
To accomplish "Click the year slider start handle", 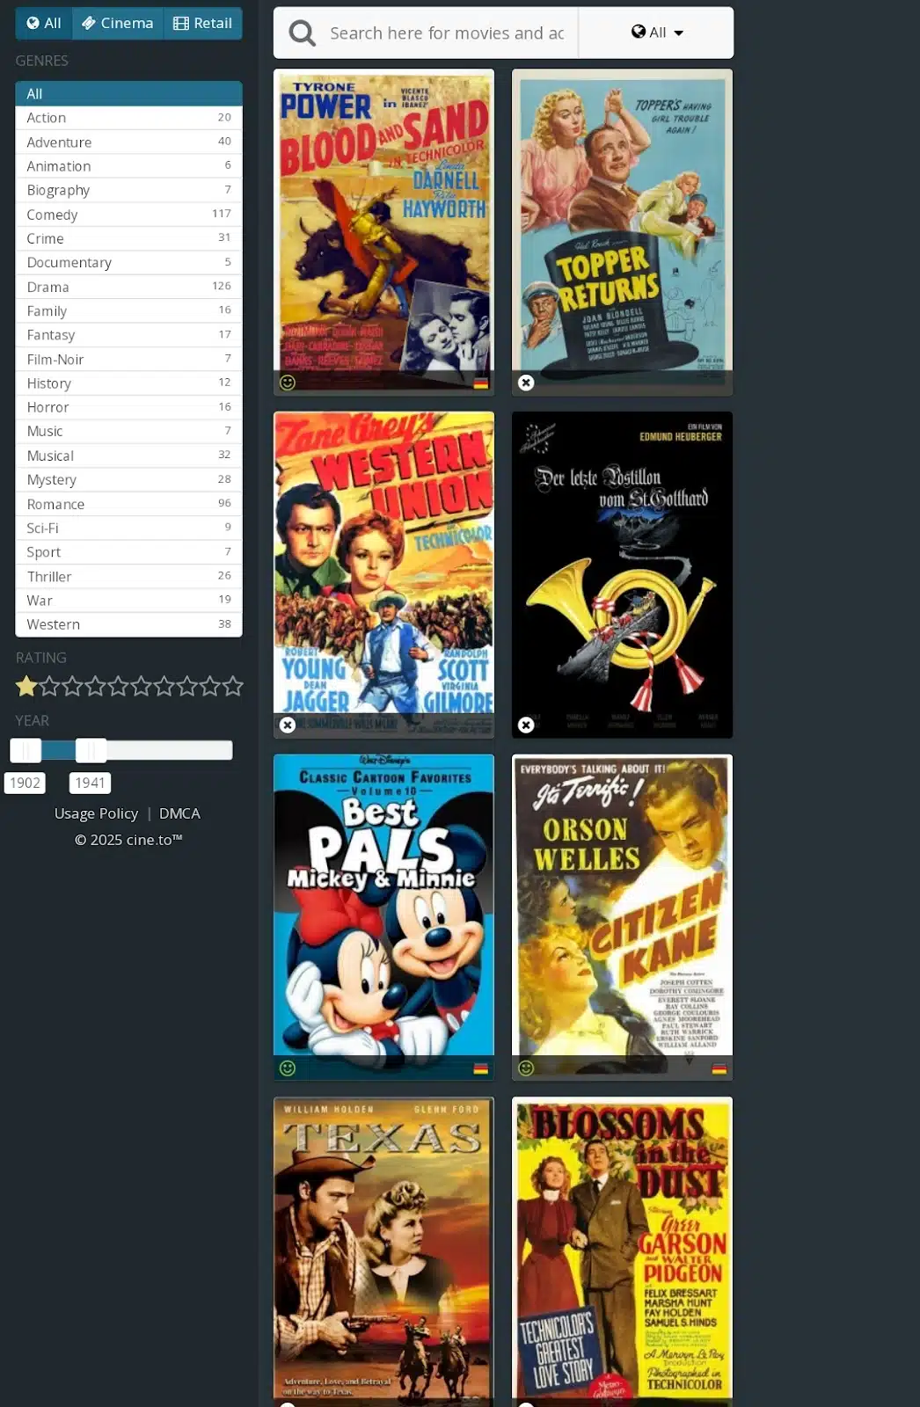I will tap(26, 750).
